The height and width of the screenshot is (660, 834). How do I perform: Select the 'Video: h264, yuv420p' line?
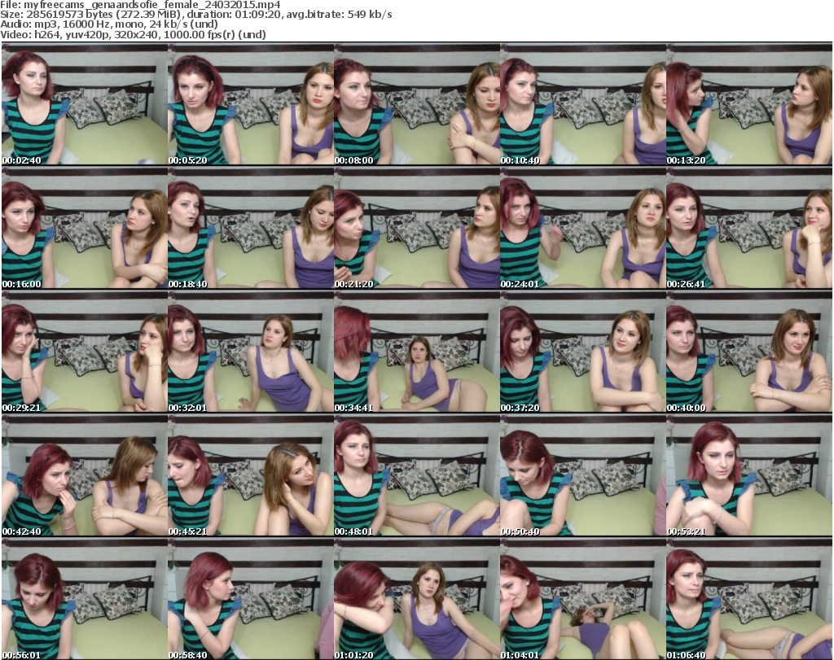tap(133, 34)
